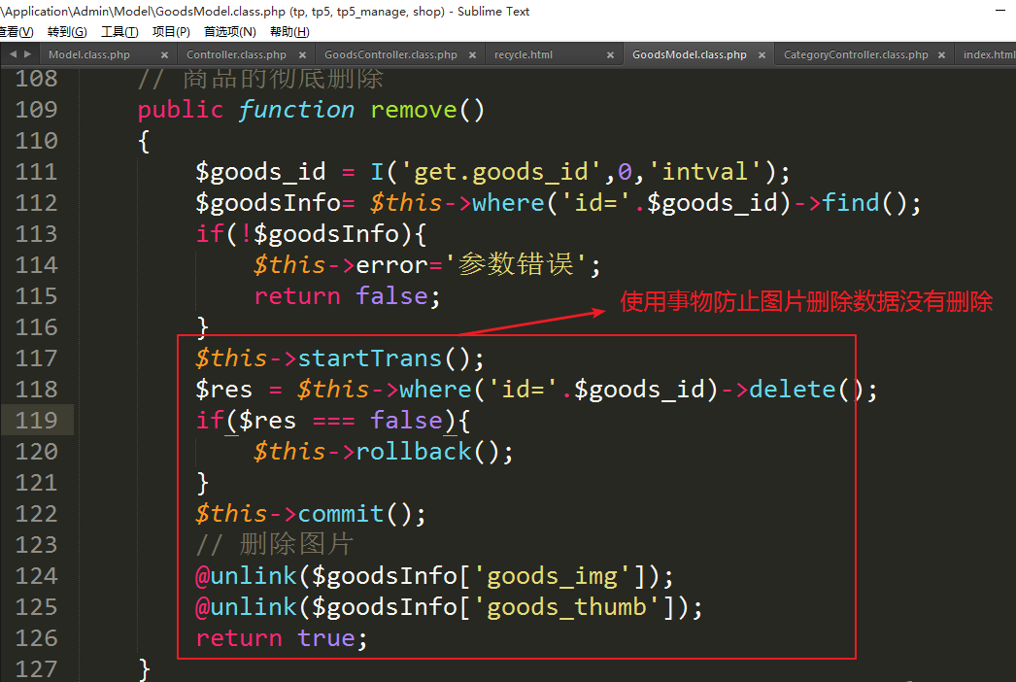Switch to the recycle.html tab
Viewport: 1016px width, 682px height.
(x=523, y=55)
